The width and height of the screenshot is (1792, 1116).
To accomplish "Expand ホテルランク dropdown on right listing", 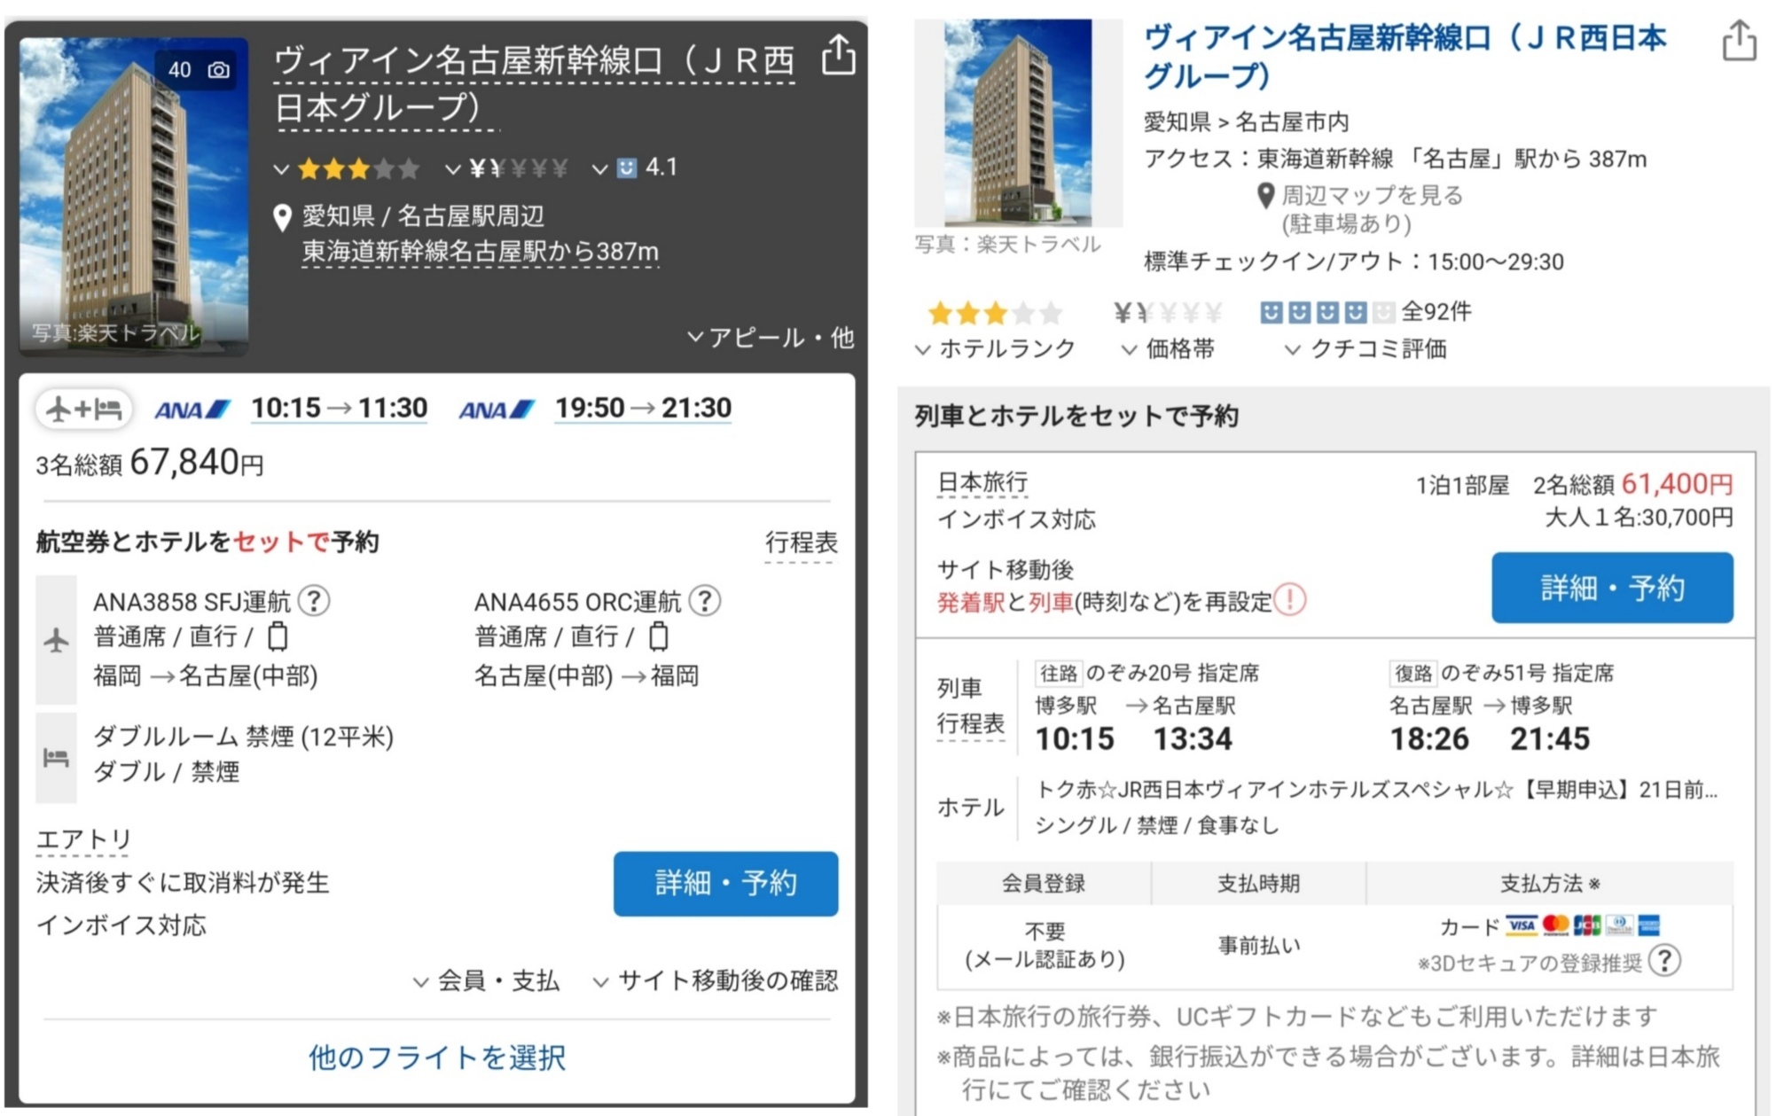I will [995, 349].
